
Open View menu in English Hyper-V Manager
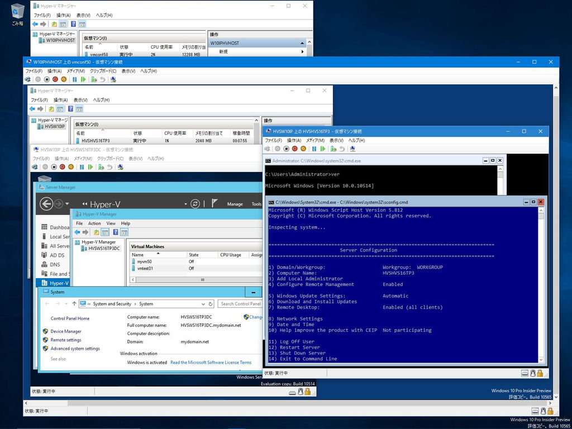pos(111,223)
